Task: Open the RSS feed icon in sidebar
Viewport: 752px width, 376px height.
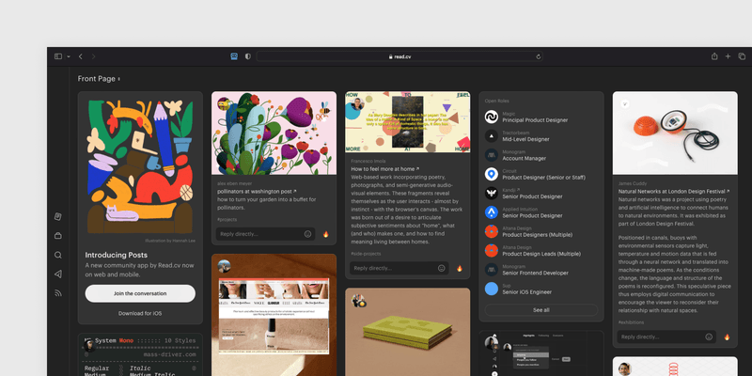Action: coord(58,293)
